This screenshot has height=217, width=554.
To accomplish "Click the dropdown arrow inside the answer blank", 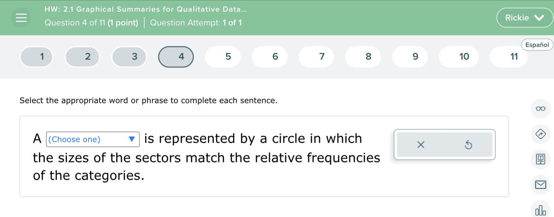I will click(131, 139).
